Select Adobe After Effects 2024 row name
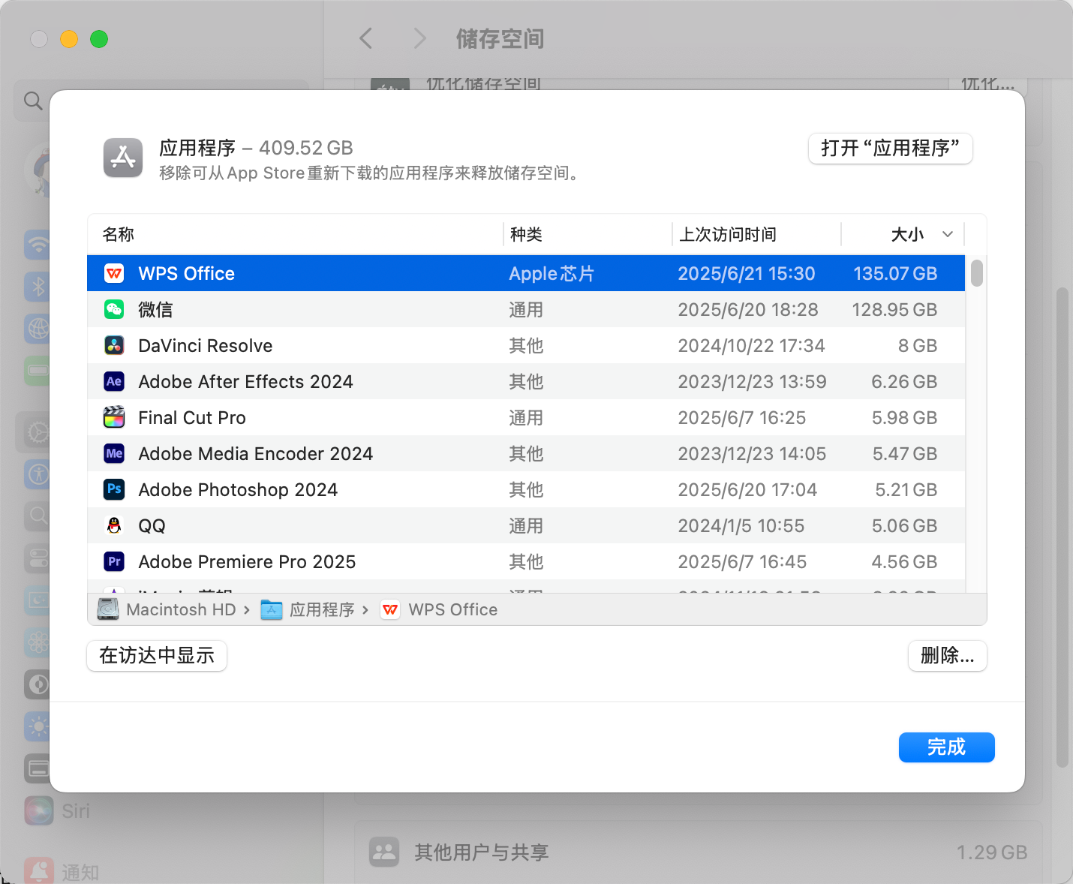1073x884 pixels. 245,381
